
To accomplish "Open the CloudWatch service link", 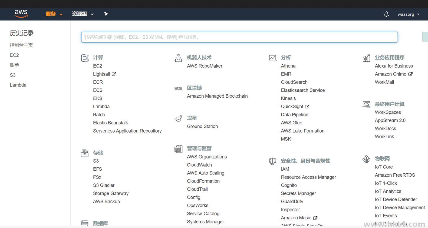I will pyautogui.click(x=199, y=165).
